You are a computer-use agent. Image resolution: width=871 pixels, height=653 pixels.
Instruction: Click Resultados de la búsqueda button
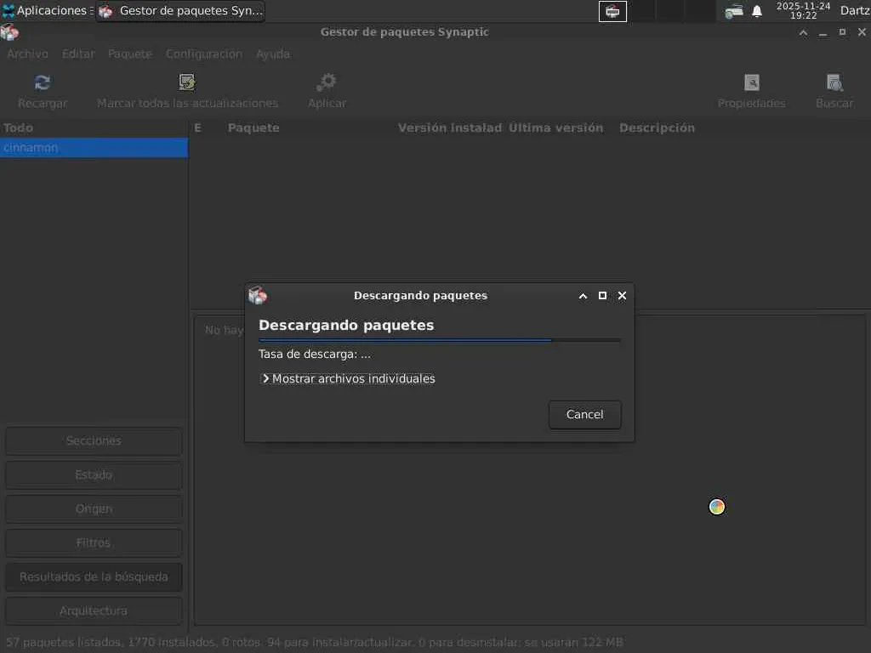click(x=94, y=577)
